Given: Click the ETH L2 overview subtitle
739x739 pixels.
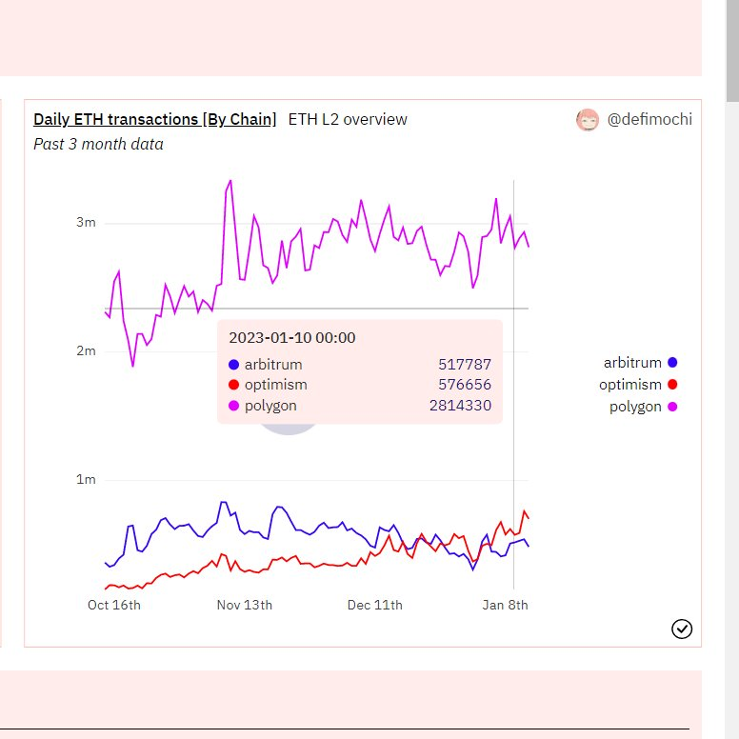Looking at the screenshot, I should point(348,119).
